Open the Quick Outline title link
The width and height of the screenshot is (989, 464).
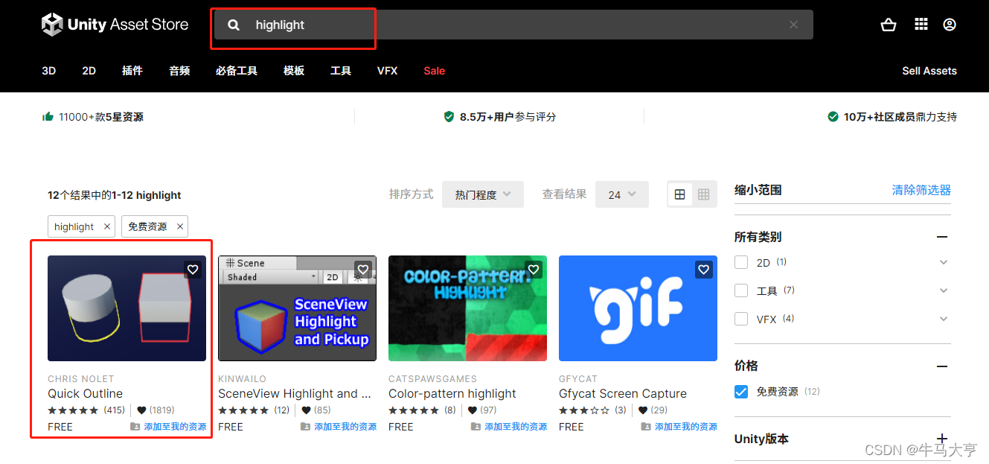point(86,393)
